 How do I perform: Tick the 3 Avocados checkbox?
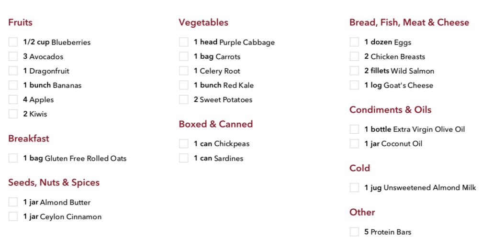pos(13,56)
